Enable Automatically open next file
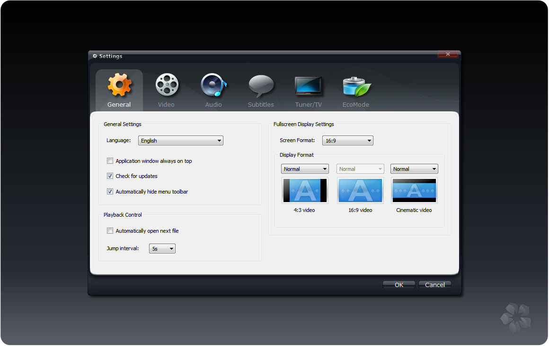Screen dimensions: 549x346 tap(110, 231)
